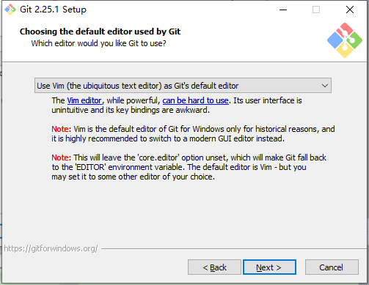
Task: Click the red Note label about core.editor
Action: (x=61, y=158)
